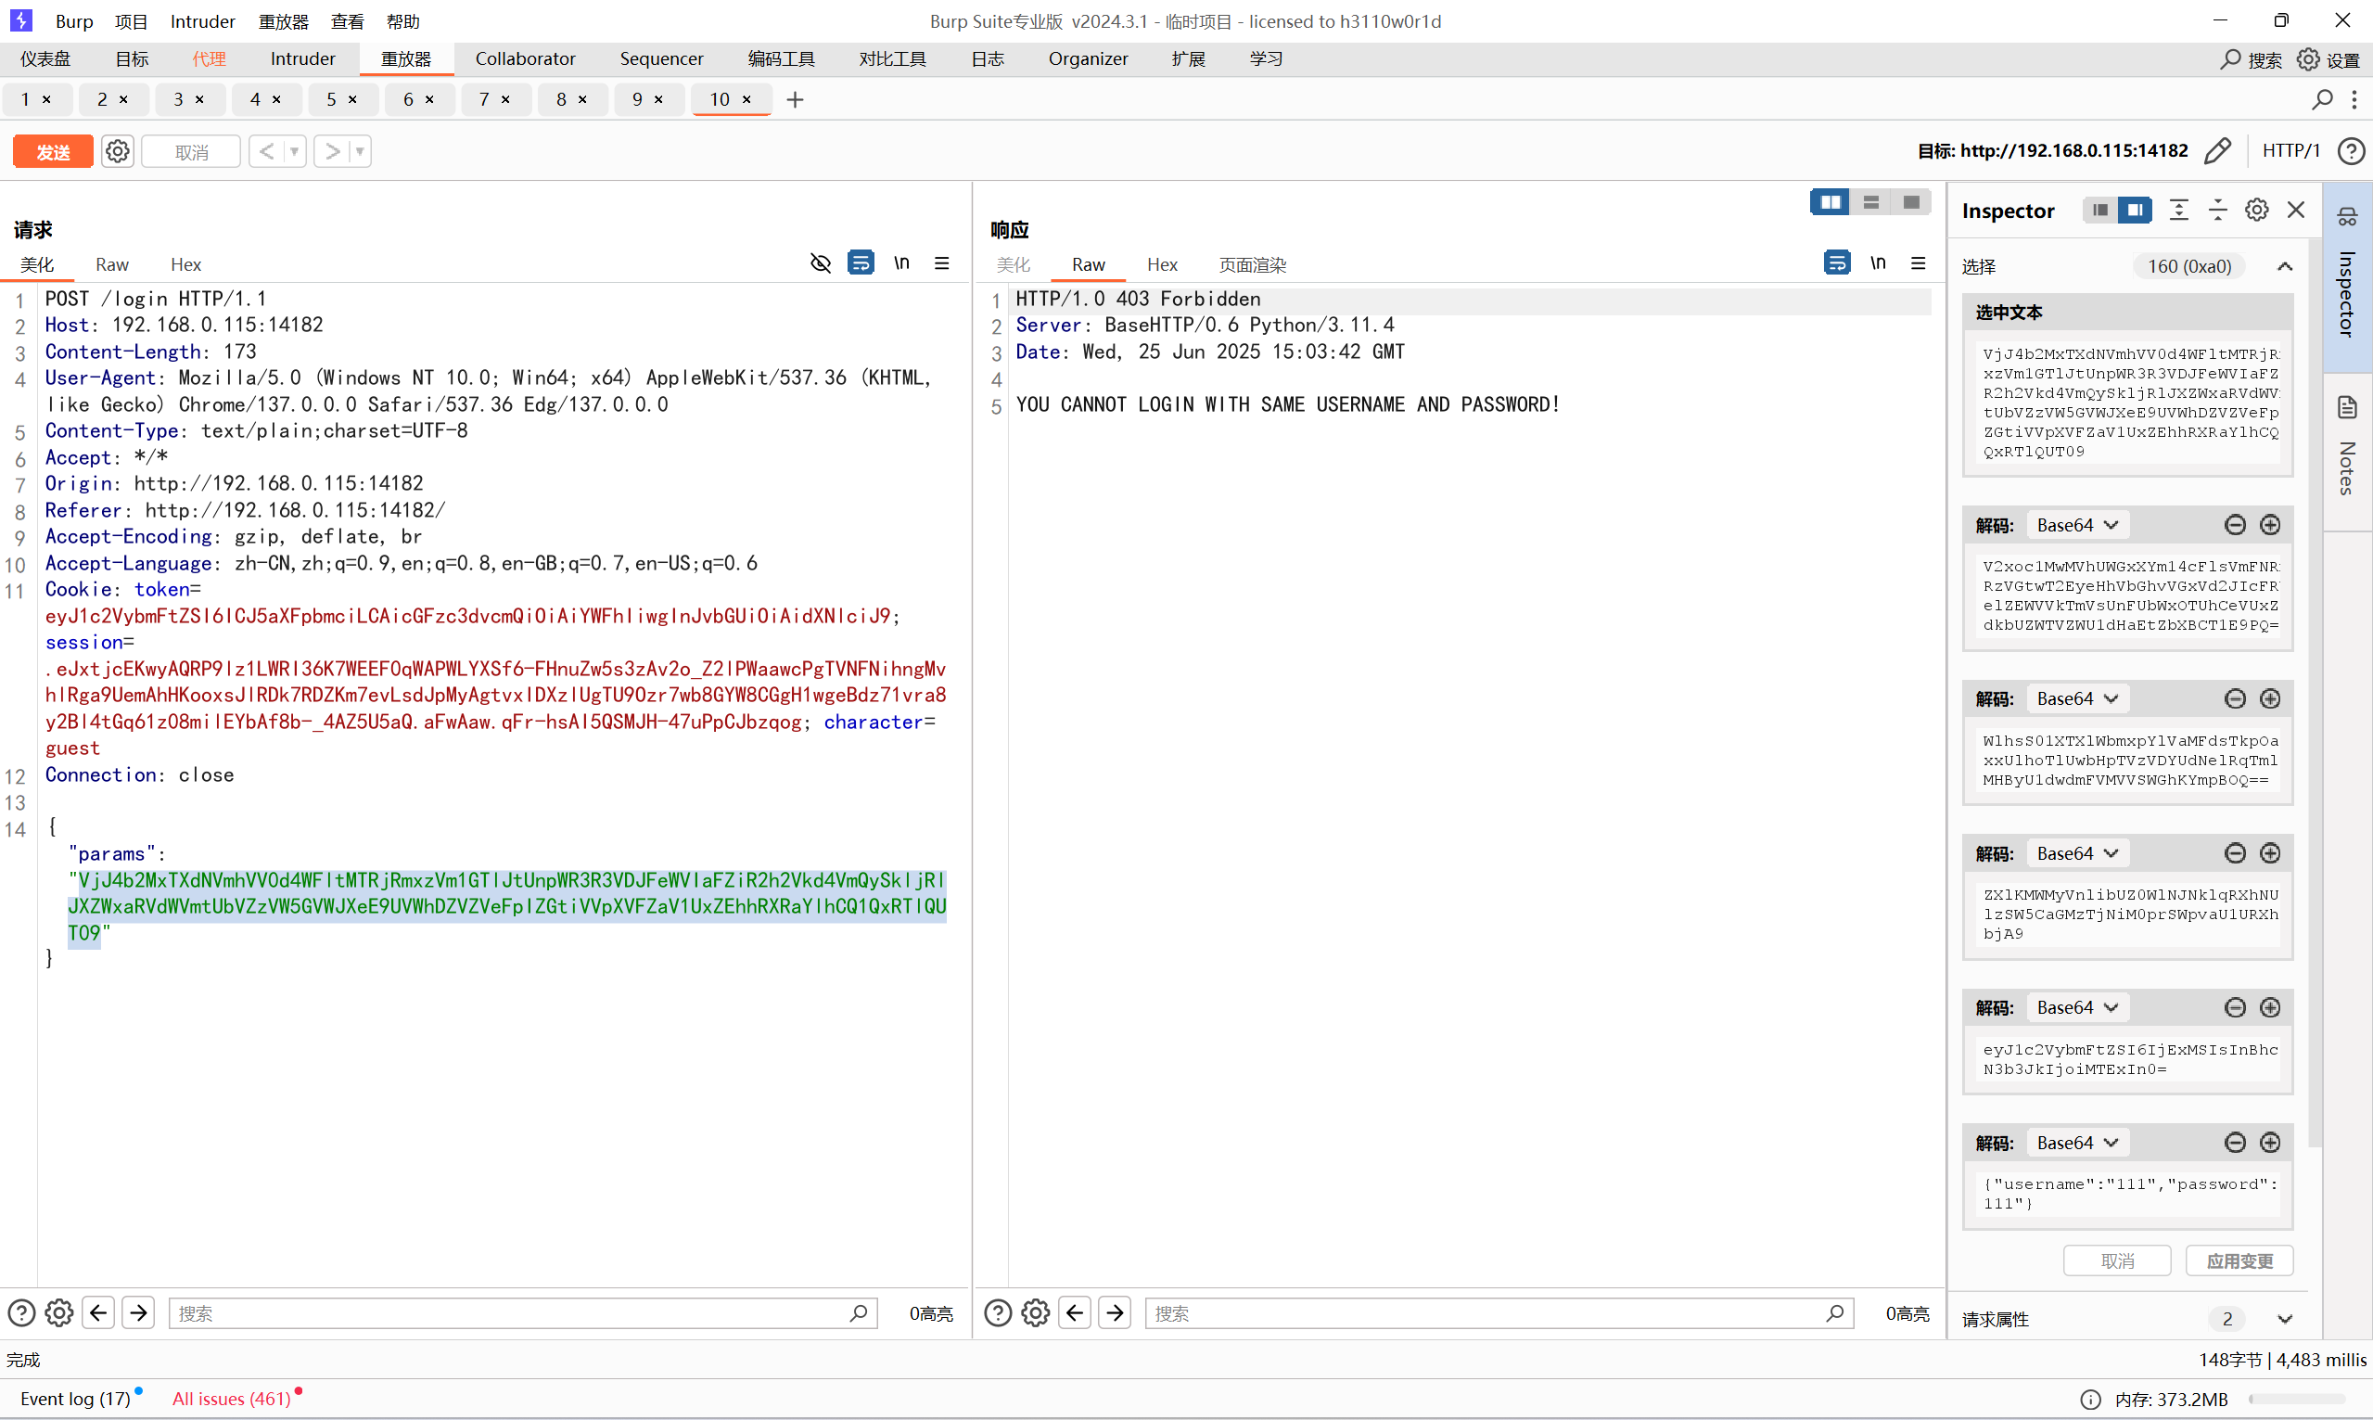Click the 应用变更 apply changes button
Viewport: 2373px width, 1420px height.
point(2239,1260)
